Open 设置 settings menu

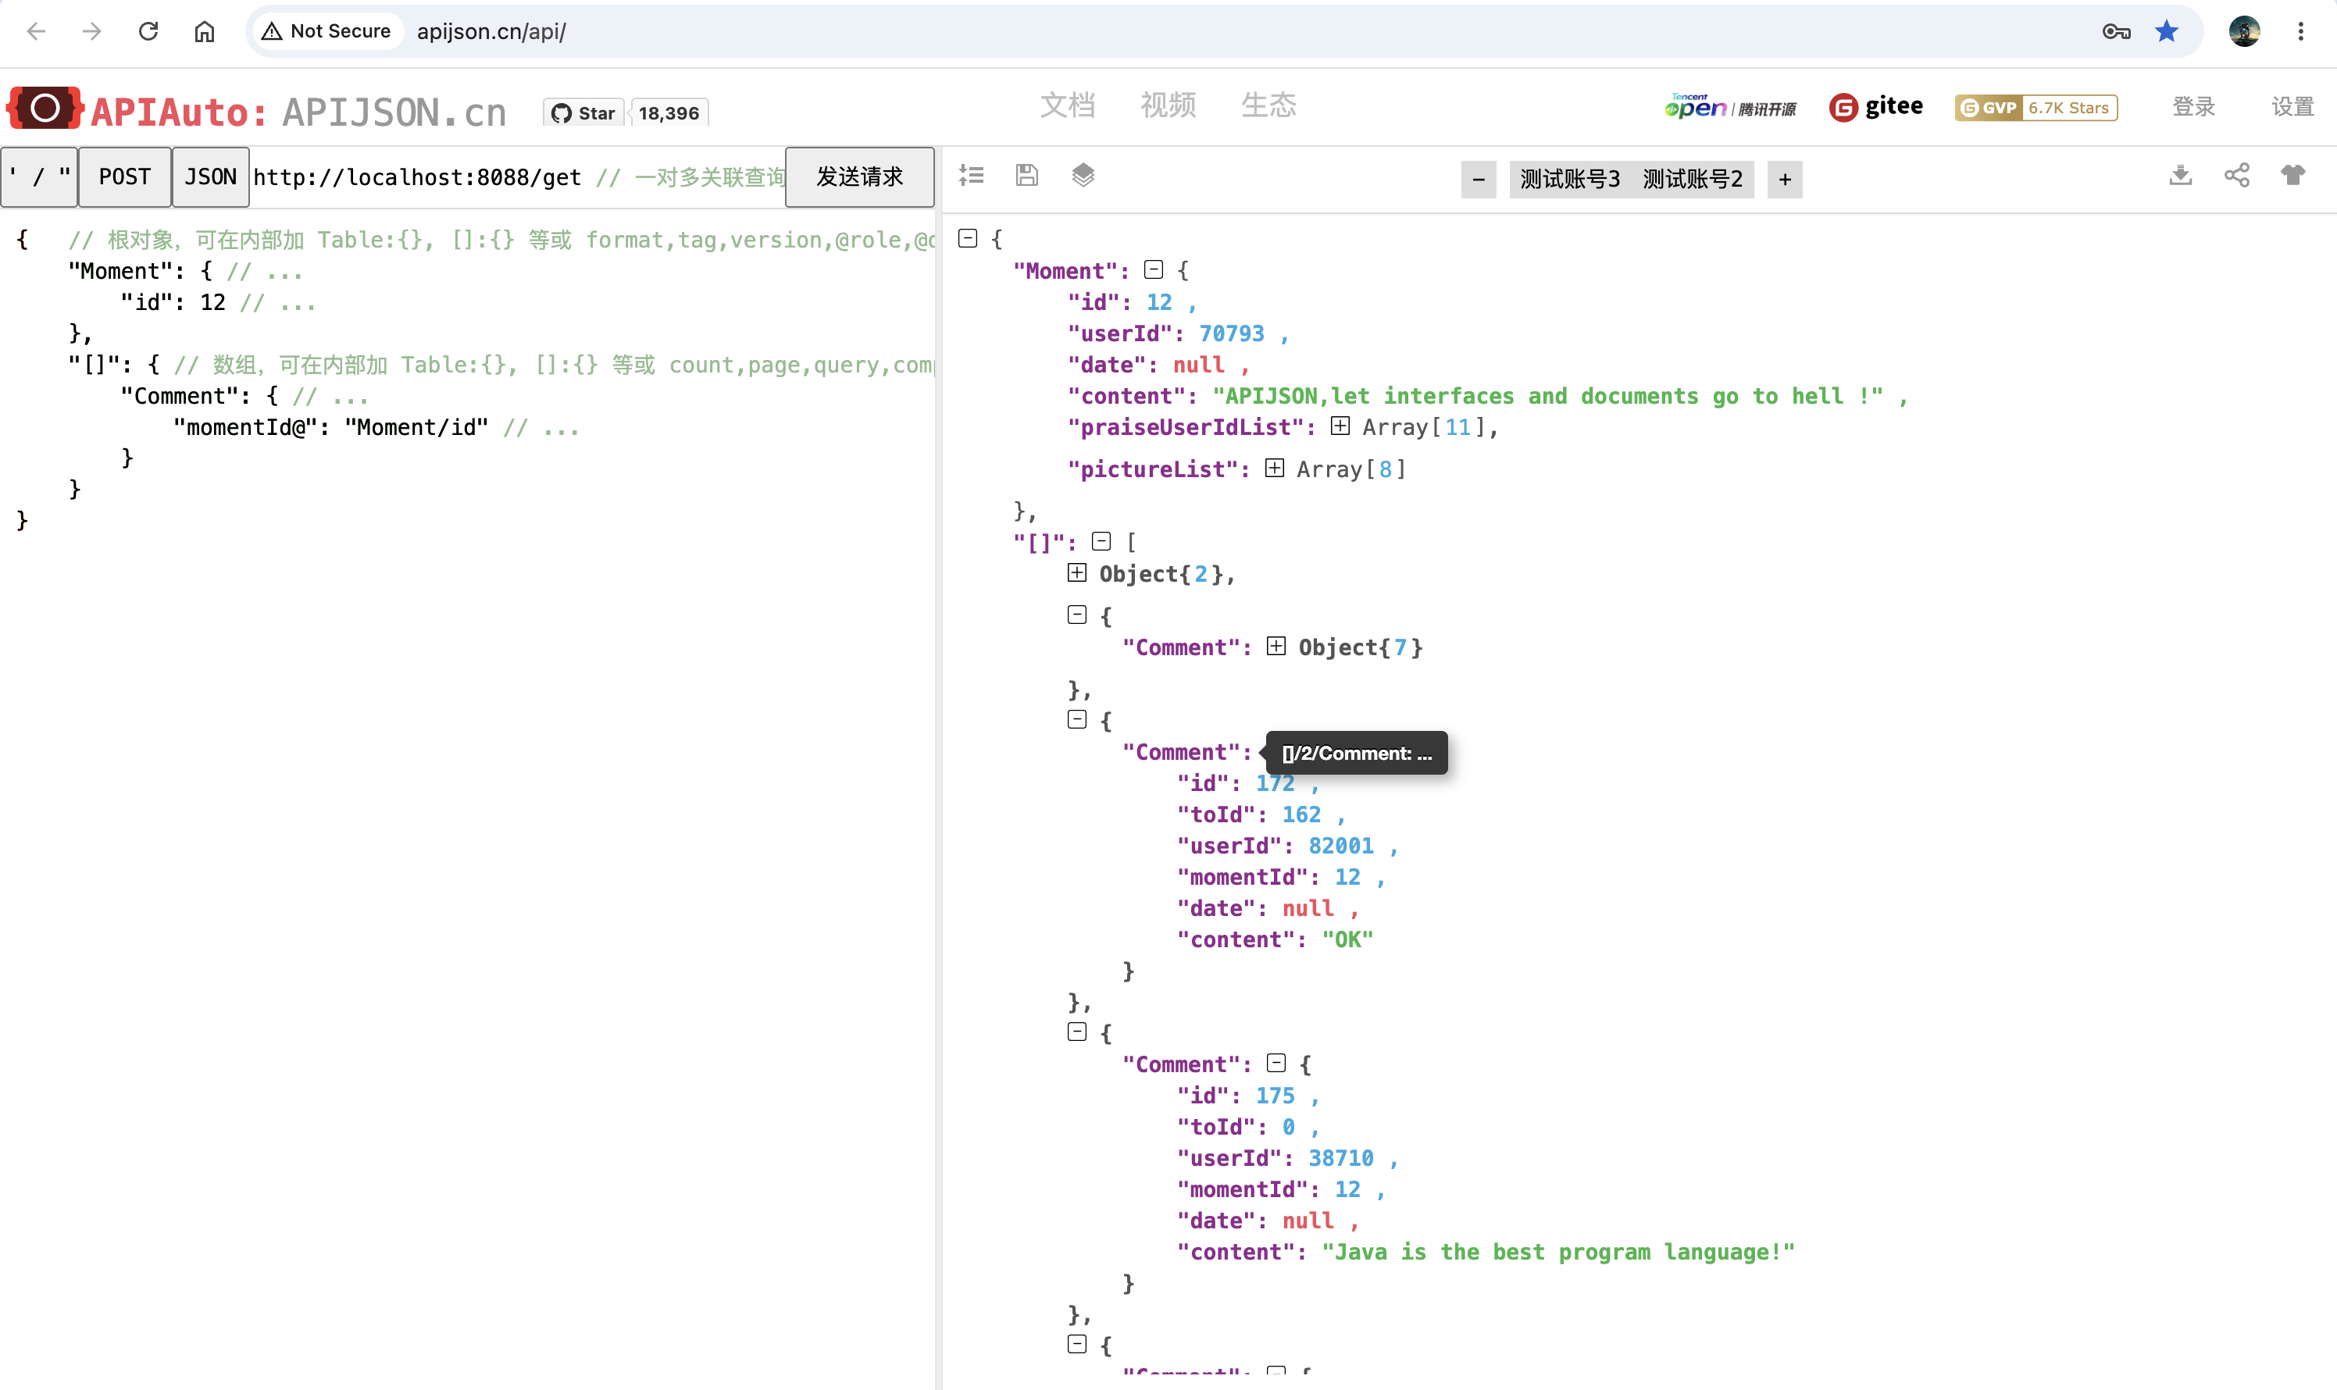(2293, 107)
